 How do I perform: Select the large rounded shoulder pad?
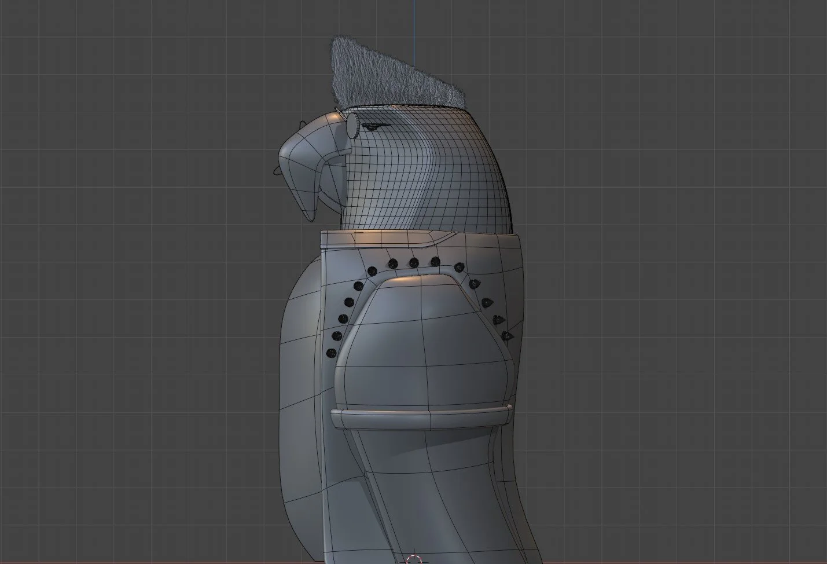pyautogui.click(x=425, y=342)
